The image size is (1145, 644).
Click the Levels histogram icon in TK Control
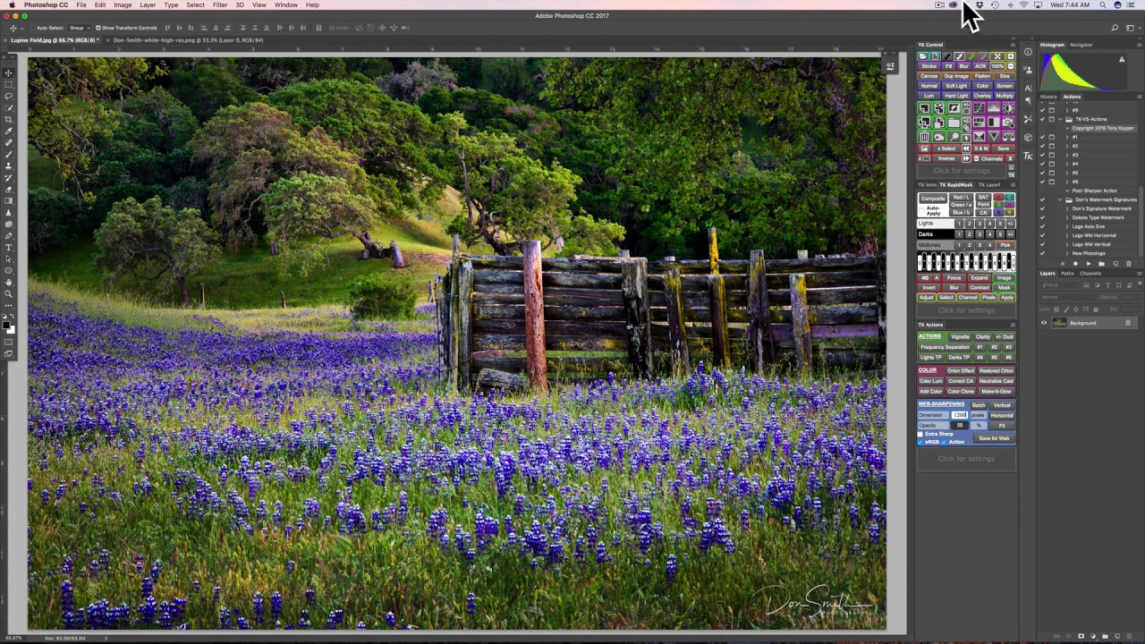tap(994, 107)
